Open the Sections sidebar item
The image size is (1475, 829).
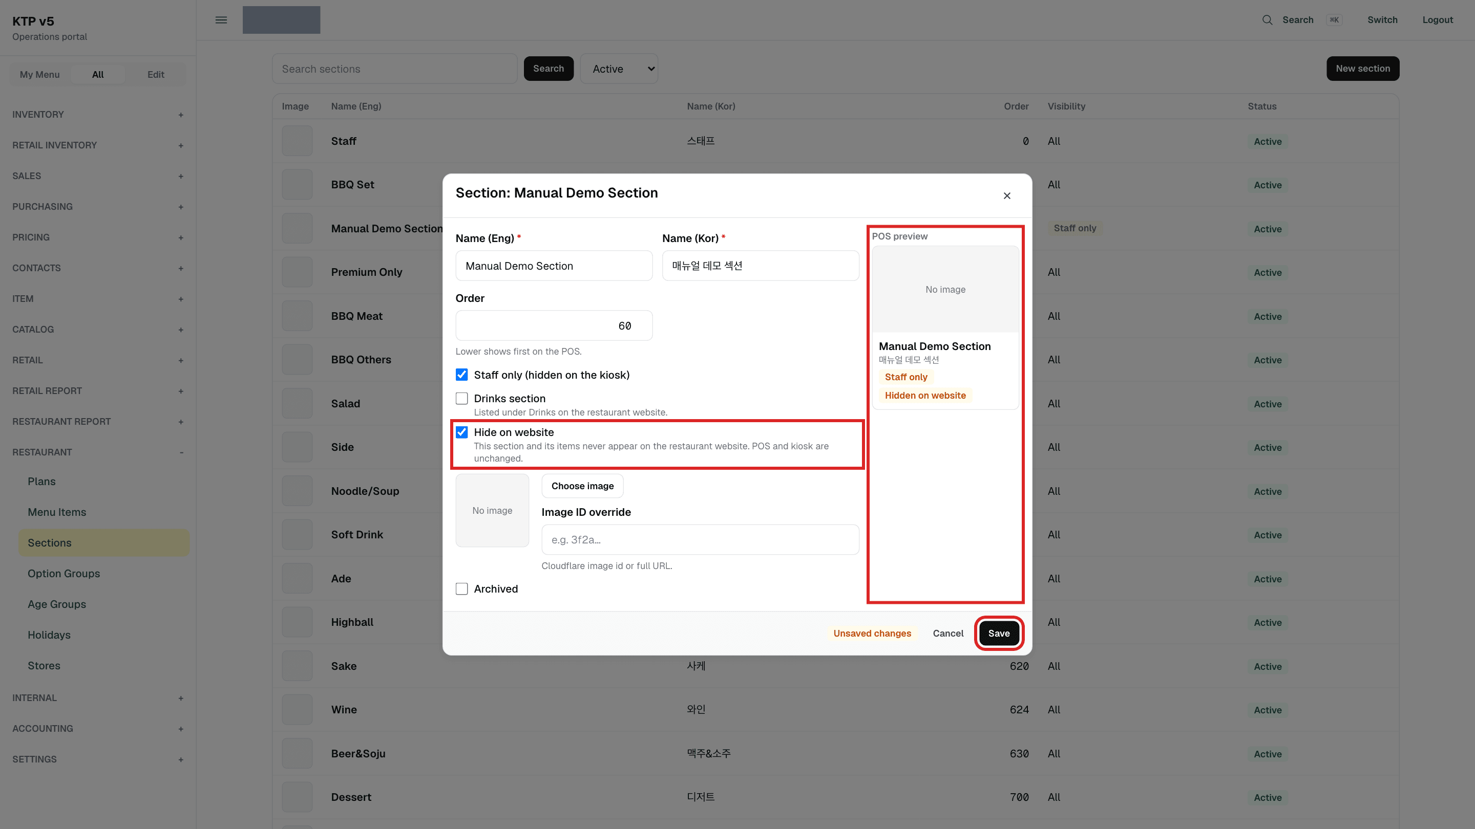click(103, 543)
